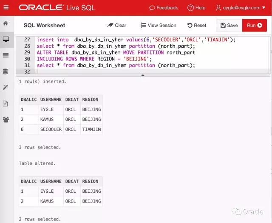272x223 pixels.
Task: Open Schema database icon in sidebar
Action: 6,71
